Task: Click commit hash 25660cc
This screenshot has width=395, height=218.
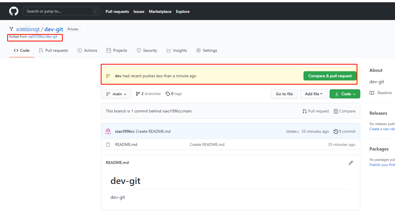Action: (x=292, y=131)
